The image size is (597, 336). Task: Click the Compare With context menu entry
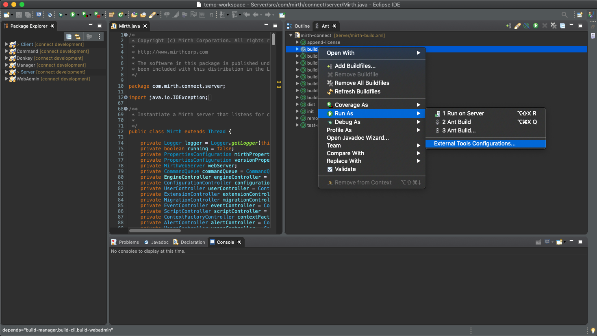click(x=372, y=153)
